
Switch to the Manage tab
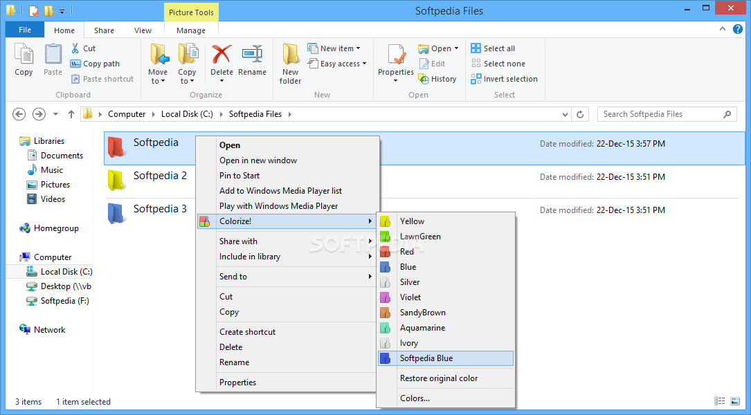tap(191, 30)
